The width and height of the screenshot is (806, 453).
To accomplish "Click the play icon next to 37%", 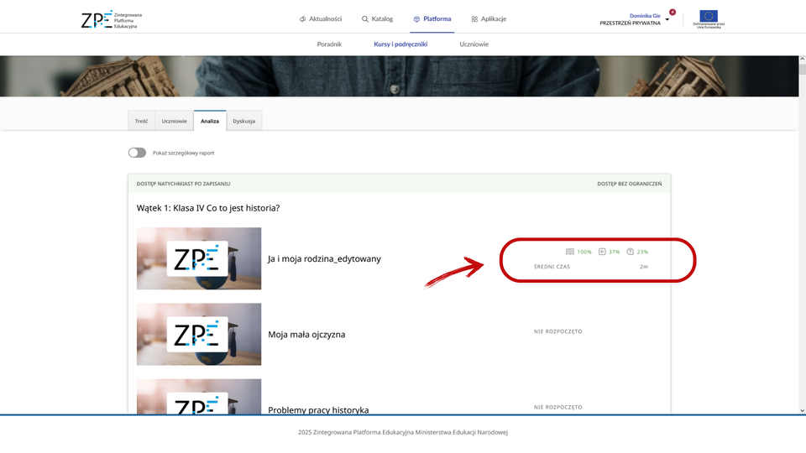I will (602, 252).
